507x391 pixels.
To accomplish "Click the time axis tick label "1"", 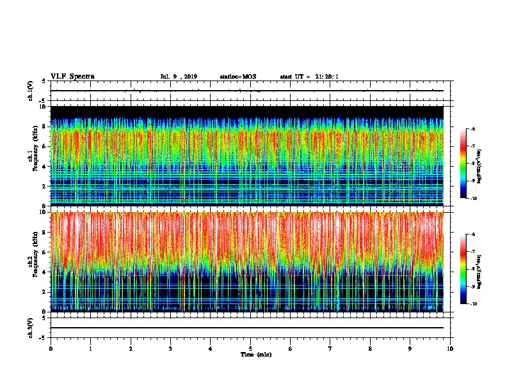I will click(x=90, y=348).
